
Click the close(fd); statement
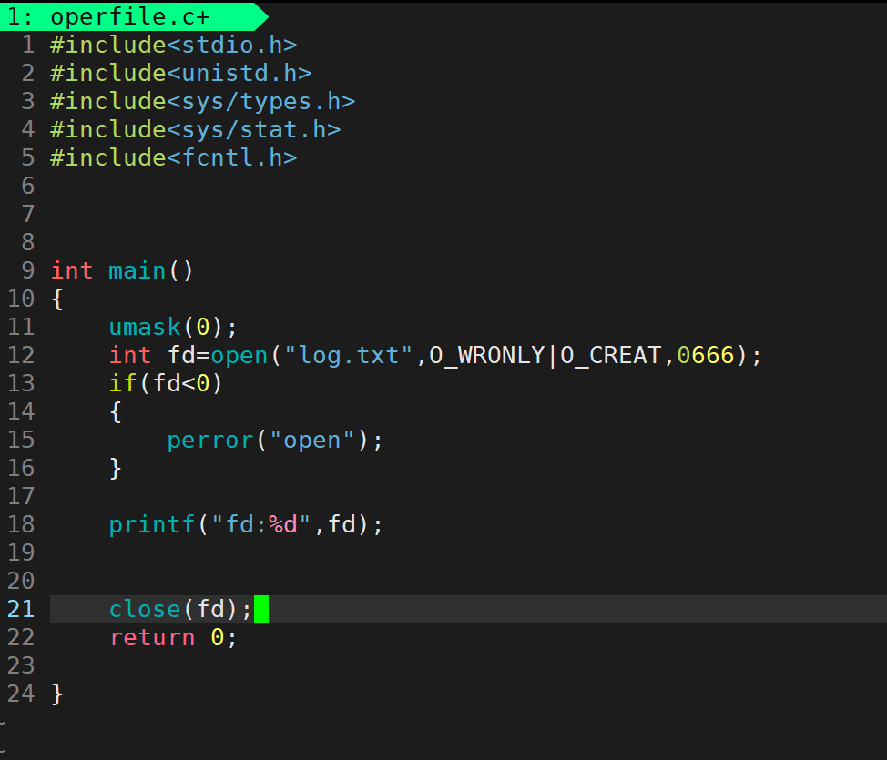coord(180,610)
